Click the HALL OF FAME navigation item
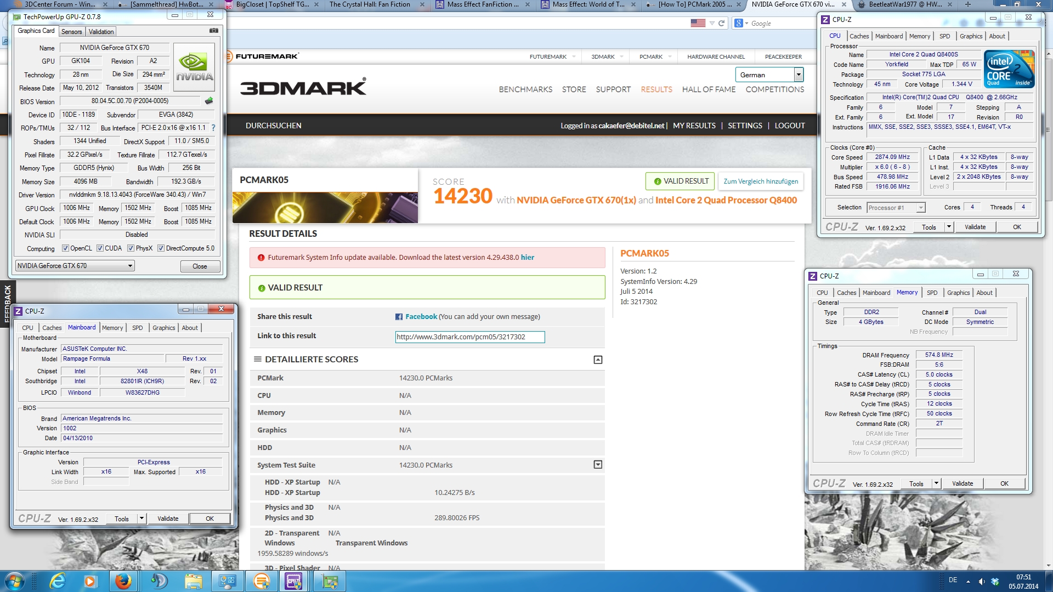Viewport: 1053px width, 592px height. coord(709,89)
